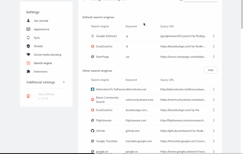Screen dimensions: 243x154
Task: Go to Sync settings
Action: [37, 38]
